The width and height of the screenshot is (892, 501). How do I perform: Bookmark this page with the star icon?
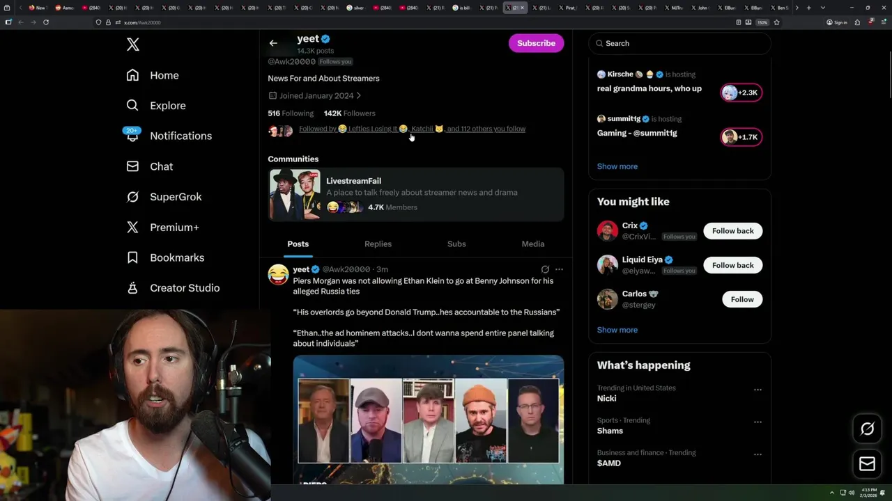point(776,22)
